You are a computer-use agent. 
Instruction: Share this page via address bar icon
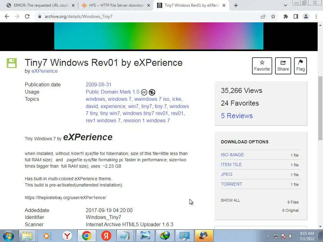(x=263, y=16)
